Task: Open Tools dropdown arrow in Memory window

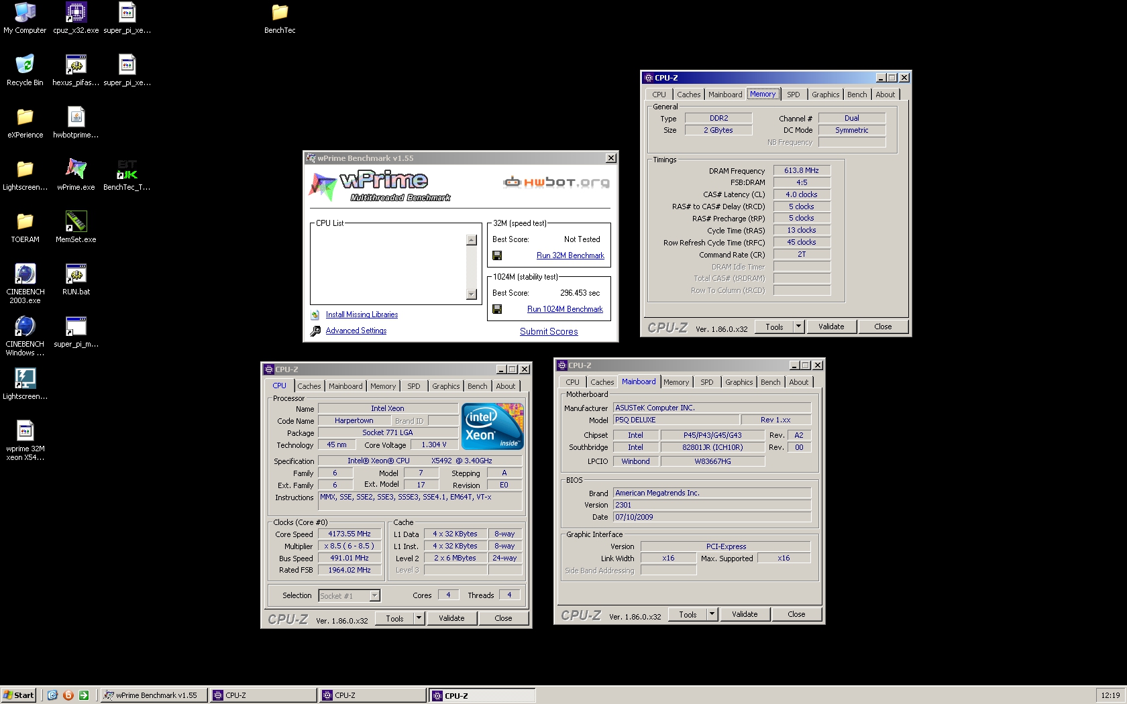Action: (798, 327)
